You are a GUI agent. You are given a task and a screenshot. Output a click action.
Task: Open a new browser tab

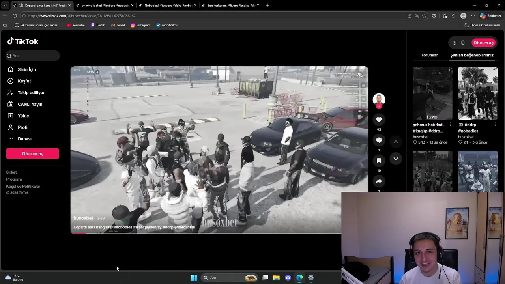click(267, 6)
